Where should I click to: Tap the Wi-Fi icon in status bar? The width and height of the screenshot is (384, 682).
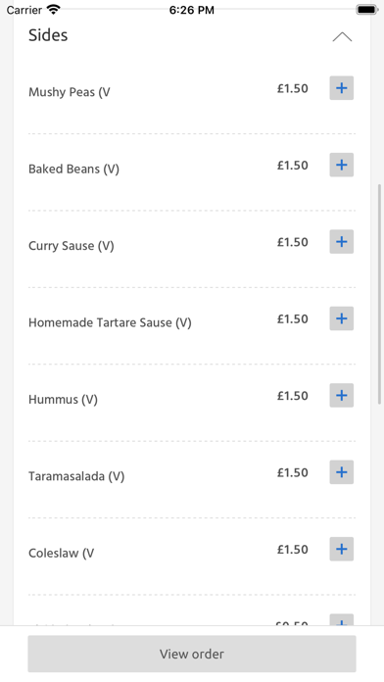[x=54, y=10]
